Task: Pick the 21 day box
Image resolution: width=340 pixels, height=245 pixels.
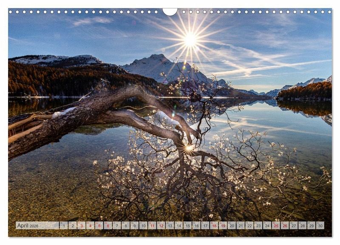Action: (241, 225)
